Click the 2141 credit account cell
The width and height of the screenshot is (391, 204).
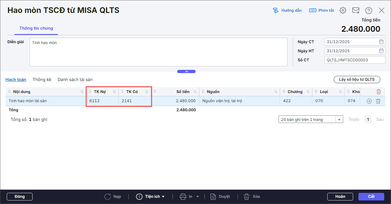pyautogui.click(x=135, y=101)
